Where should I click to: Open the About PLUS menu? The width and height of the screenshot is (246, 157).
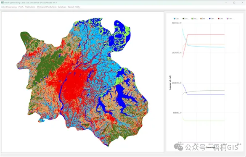tap(74, 7)
